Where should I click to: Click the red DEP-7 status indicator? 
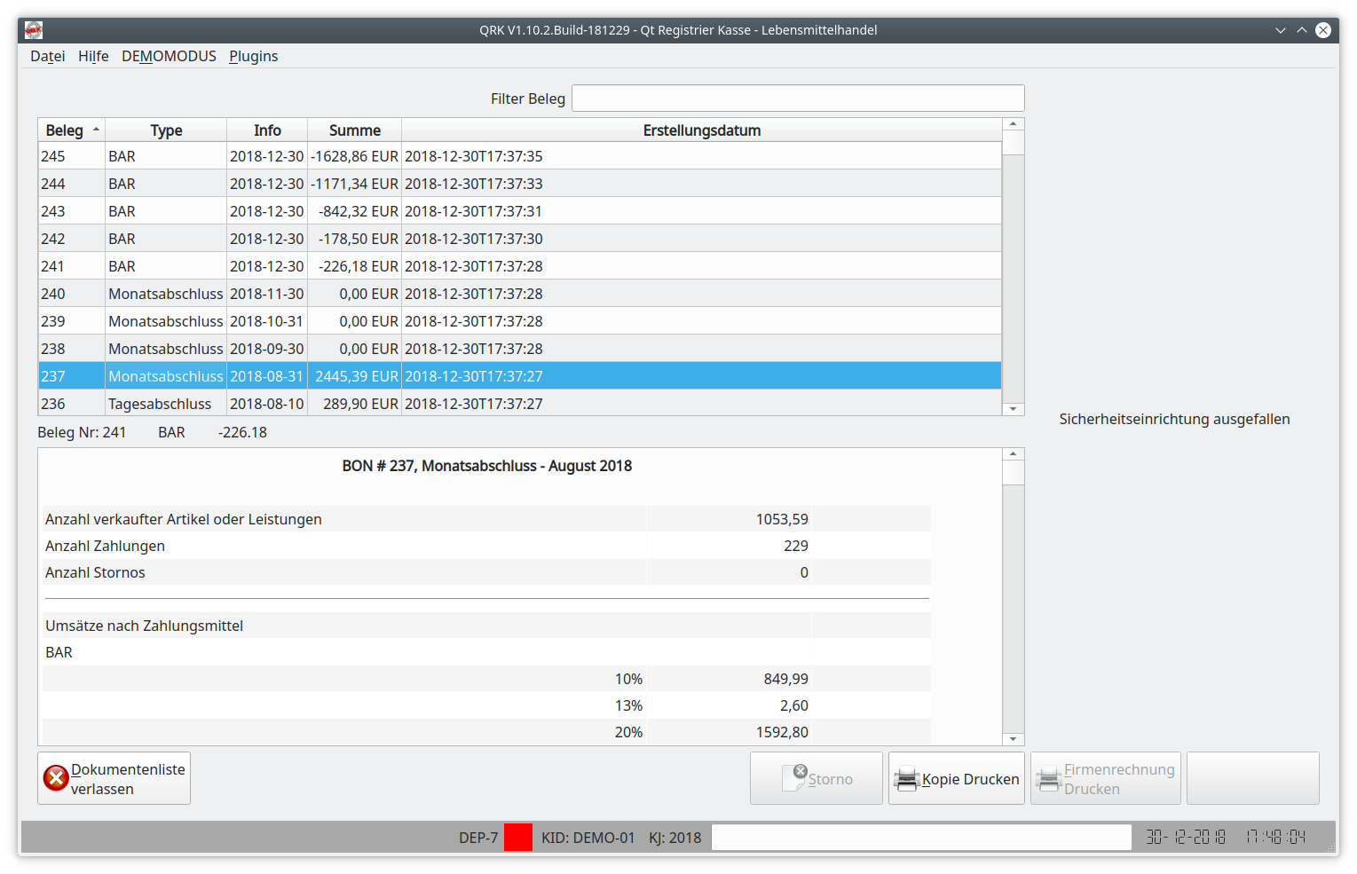(x=518, y=838)
